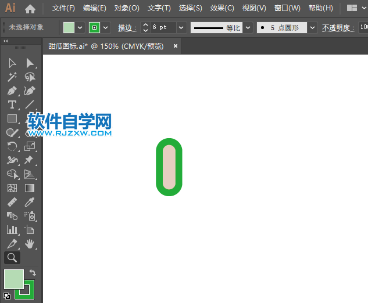Select the Hand tool

click(x=30, y=244)
